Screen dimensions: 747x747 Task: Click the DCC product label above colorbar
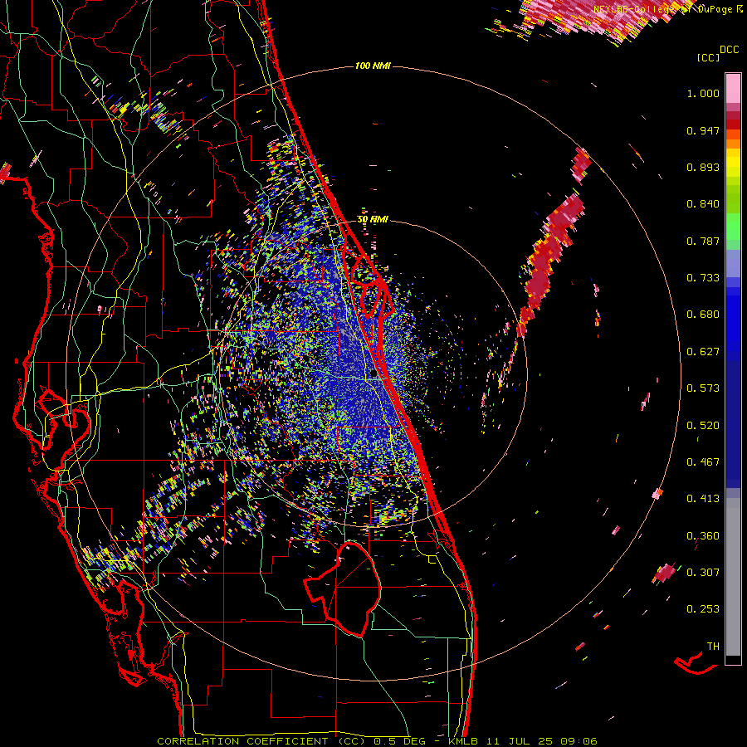coord(729,50)
